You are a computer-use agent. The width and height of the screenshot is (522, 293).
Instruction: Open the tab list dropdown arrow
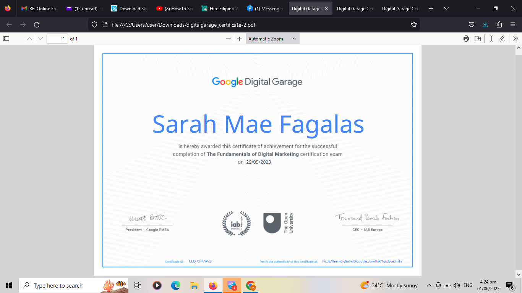point(446,8)
